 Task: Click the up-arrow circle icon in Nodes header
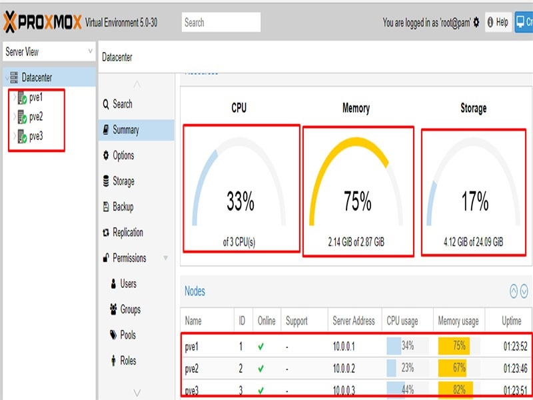point(514,291)
